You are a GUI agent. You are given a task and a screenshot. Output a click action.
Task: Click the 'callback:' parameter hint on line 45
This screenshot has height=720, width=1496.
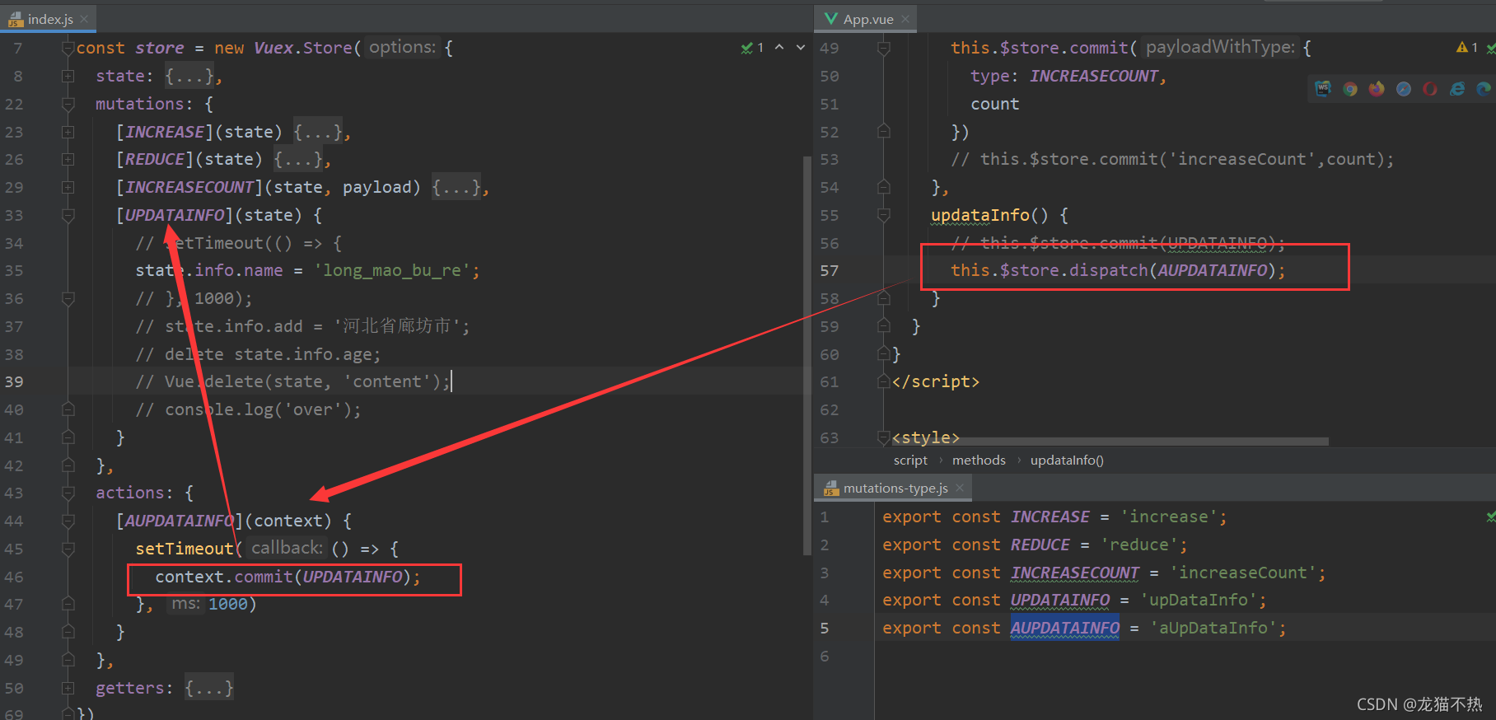click(286, 549)
